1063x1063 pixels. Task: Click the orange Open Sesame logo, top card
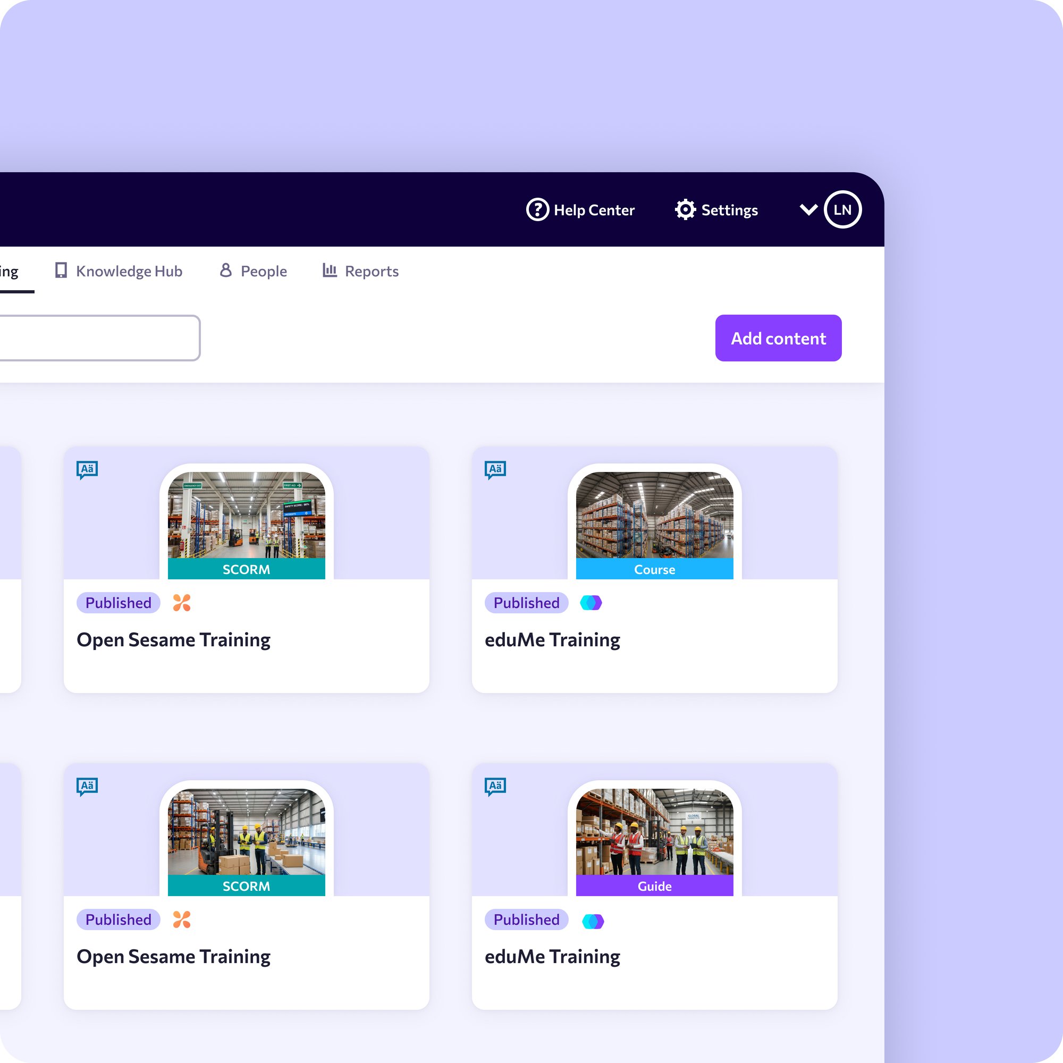click(x=182, y=603)
